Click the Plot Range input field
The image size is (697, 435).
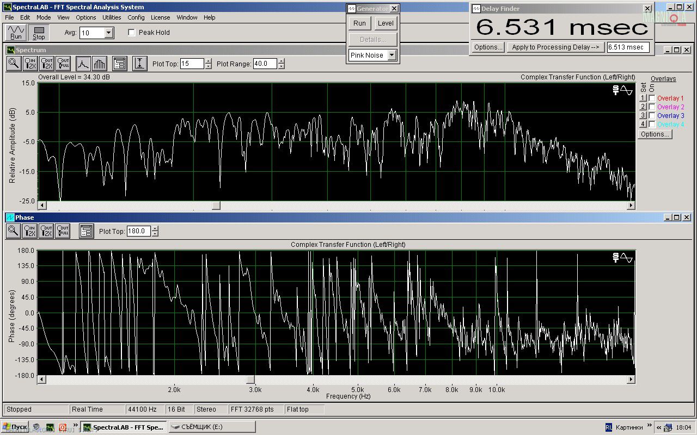pos(265,64)
